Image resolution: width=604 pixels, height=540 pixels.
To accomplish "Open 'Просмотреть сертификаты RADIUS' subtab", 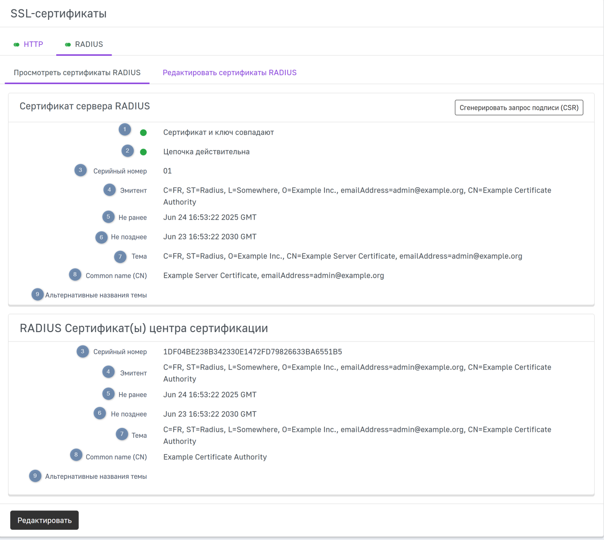I will 77,72.
